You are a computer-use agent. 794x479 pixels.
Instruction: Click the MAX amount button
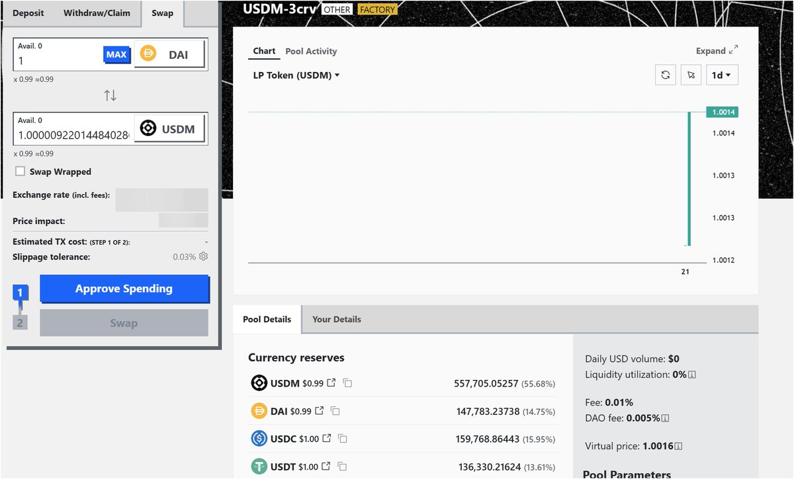coord(116,55)
